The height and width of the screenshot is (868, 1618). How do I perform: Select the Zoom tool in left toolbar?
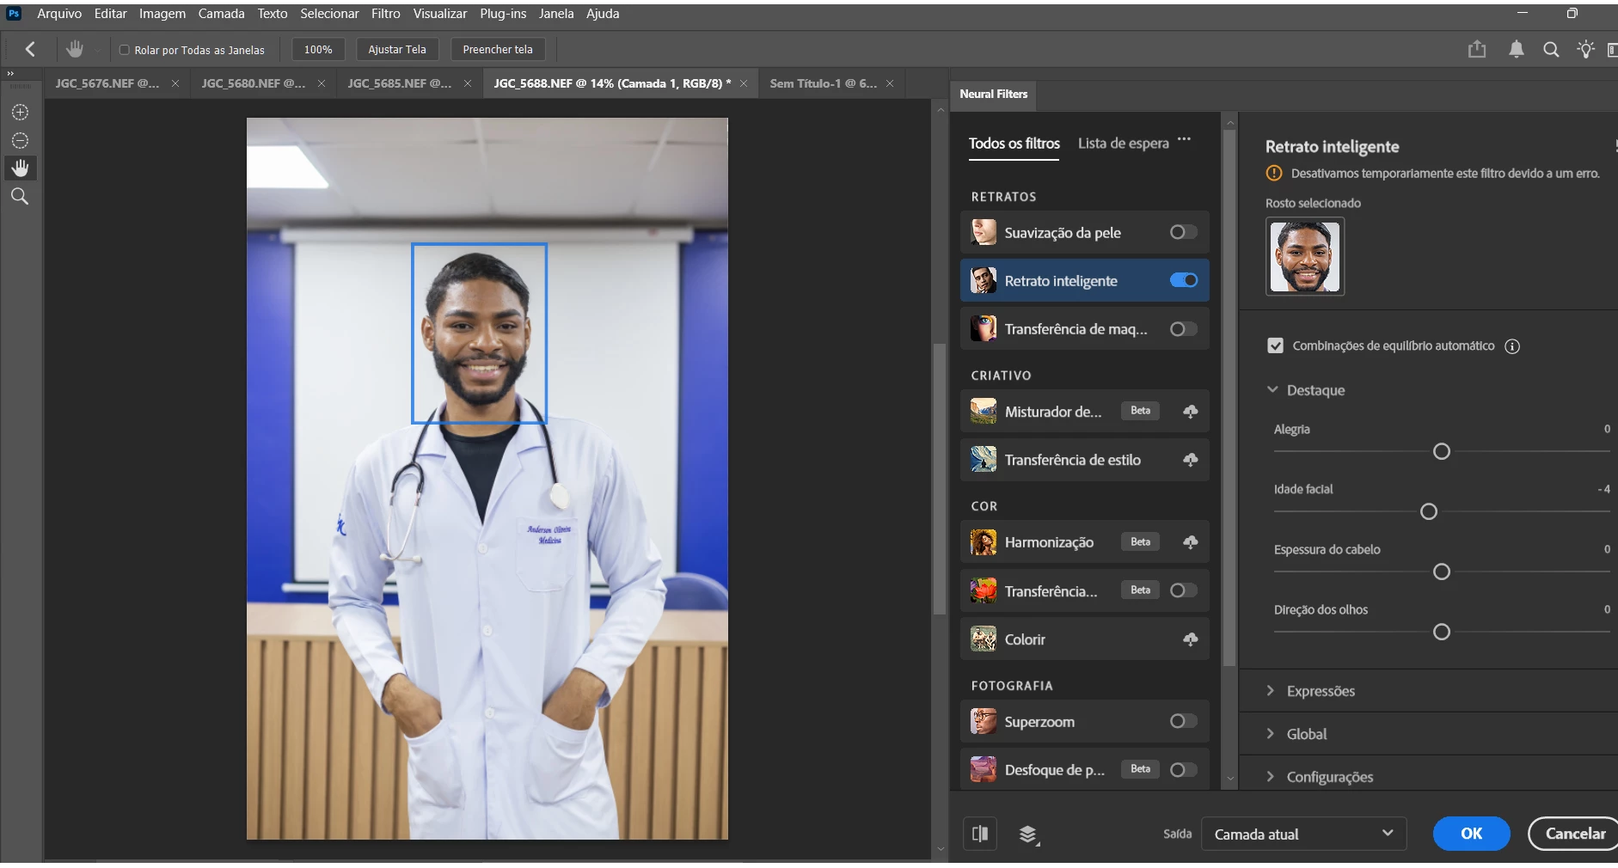[20, 197]
